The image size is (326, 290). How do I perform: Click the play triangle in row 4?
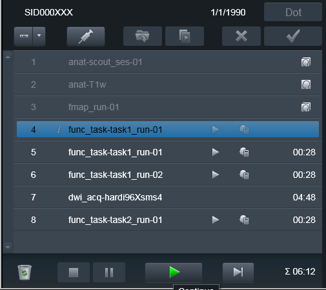pos(215,130)
